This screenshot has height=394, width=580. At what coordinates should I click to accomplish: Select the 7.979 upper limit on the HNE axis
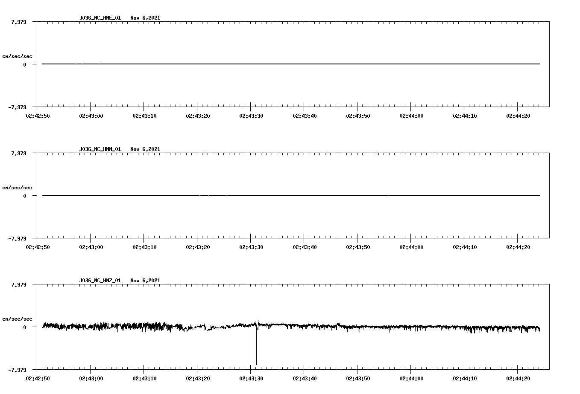(x=19, y=22)
